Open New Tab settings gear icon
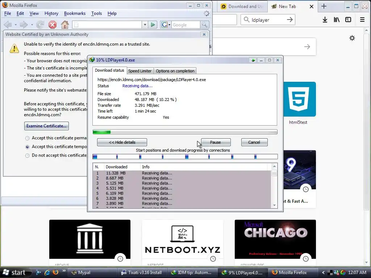Screen dimensions: 371x278 coord(352,38)
